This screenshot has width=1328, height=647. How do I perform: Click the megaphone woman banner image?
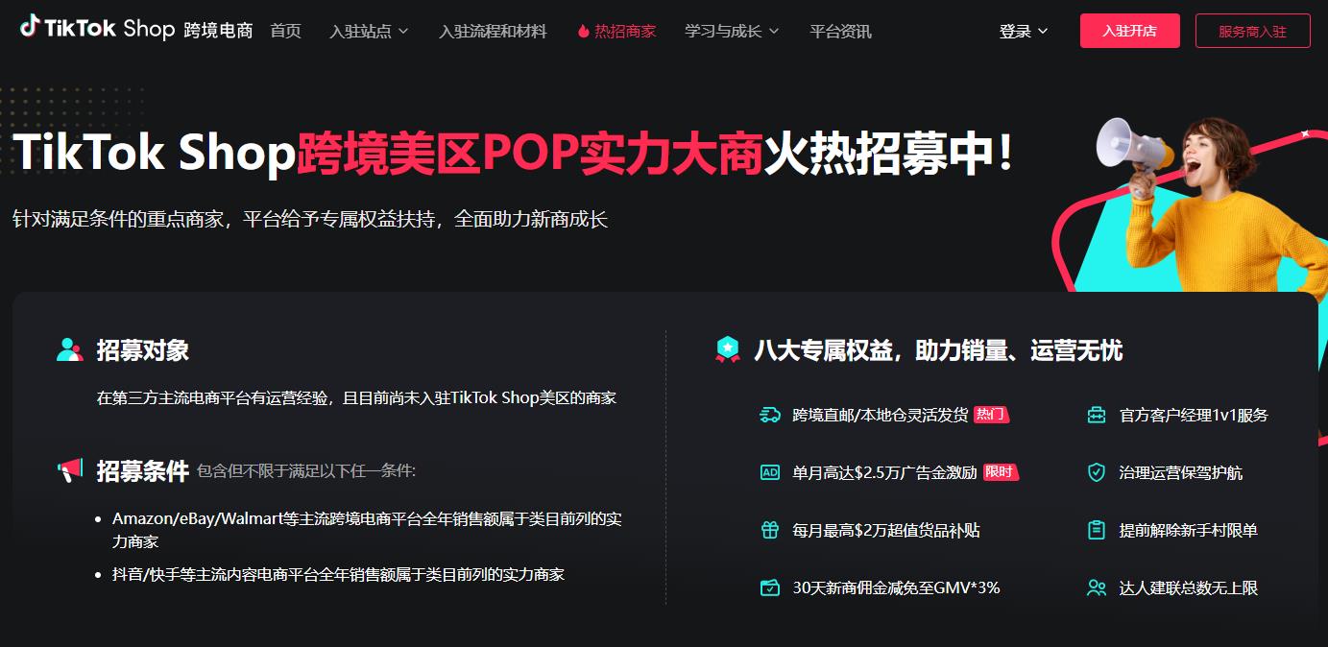1191,204
